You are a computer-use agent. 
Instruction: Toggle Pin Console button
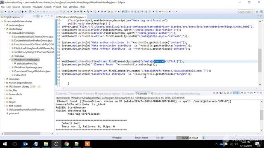click(242, 93)
